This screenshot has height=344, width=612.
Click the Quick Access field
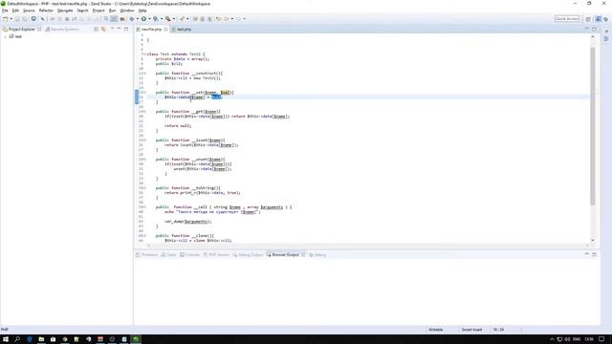(x=567, y=19)
